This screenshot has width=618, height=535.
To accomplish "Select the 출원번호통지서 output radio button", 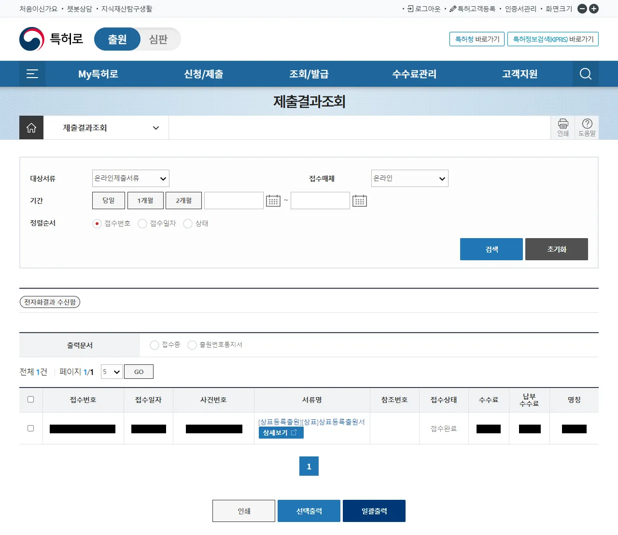I will tap(192, 345).
